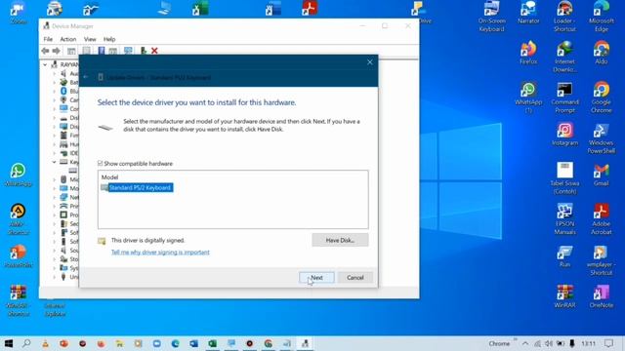Expand the Audio inputs node in tree
625x351 pixels.
(x=55, y=74)
